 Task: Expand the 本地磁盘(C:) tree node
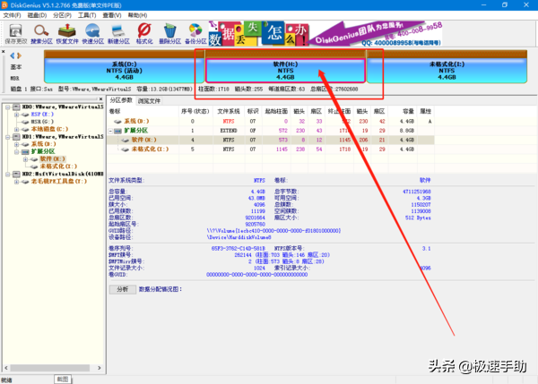click(16, 130)
